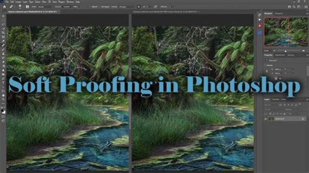309x173 pixels.
Task: Switch to the Channels tab
Action: tap(276, 99)
